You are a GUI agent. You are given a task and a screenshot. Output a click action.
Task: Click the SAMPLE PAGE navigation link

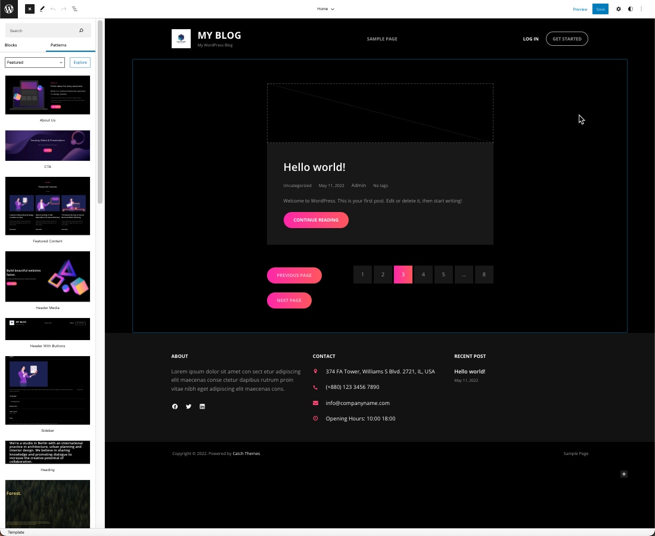tap(382, 39)
